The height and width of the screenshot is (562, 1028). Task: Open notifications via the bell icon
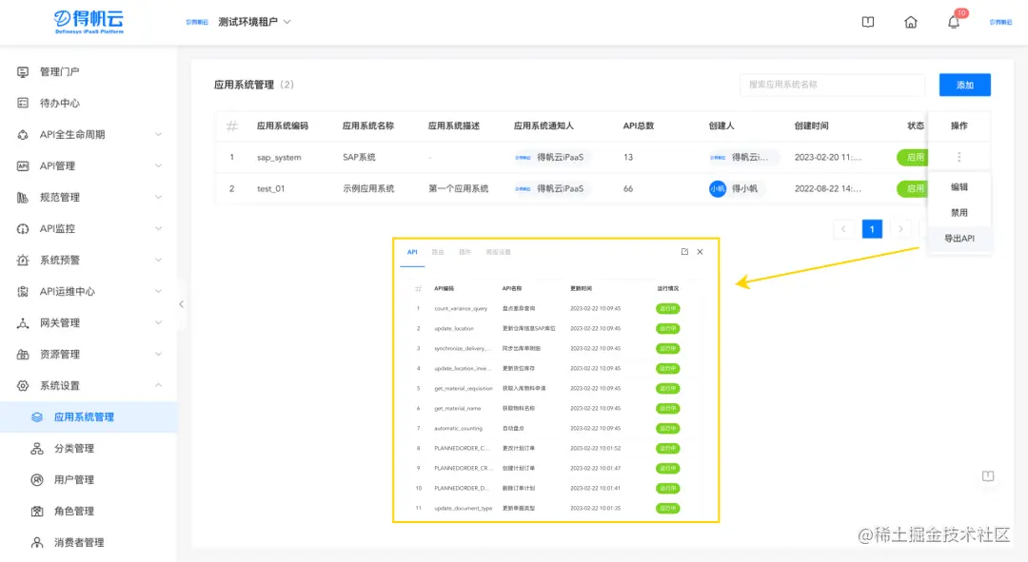(x=953, y=21)
